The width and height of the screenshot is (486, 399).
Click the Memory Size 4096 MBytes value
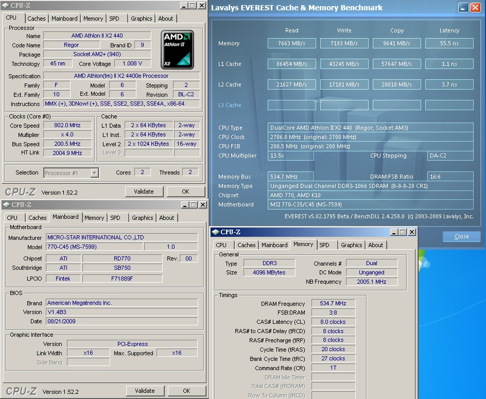[269, 272]
